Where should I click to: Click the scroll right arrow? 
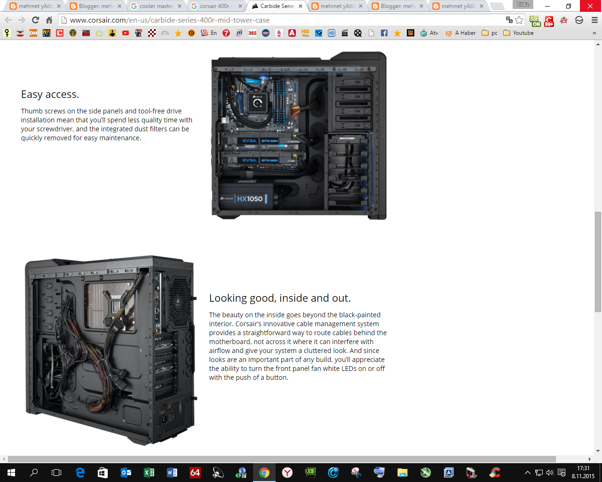click(x=590, y=459)
